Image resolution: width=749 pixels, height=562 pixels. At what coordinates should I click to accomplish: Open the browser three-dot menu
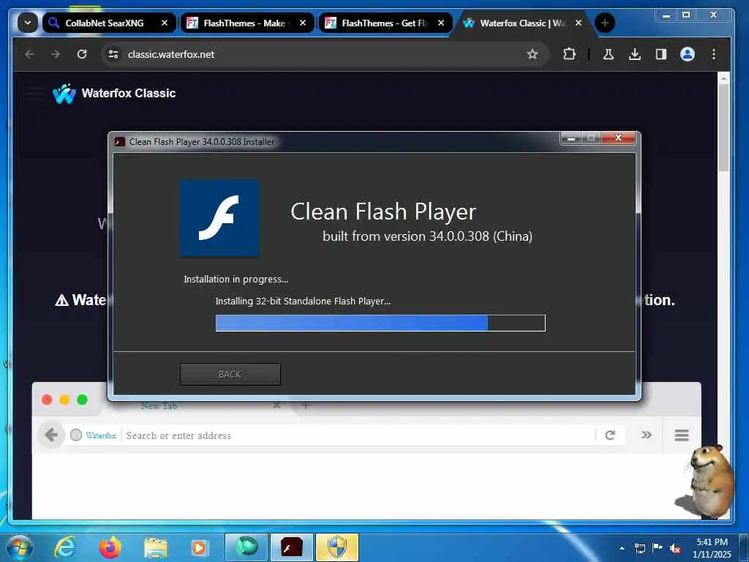pos(714,54)
